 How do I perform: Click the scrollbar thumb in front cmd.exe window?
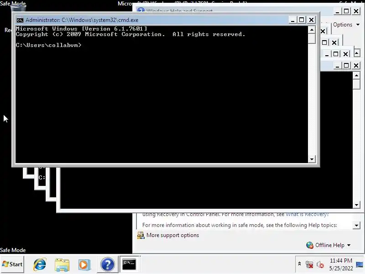(x=312, y=38)
